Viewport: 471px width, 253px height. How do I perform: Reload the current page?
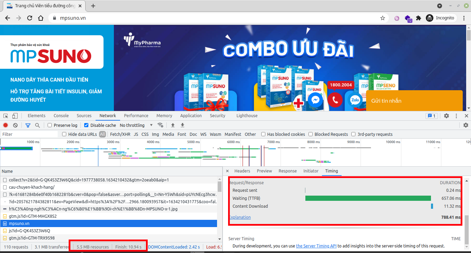(x=30, y=18)
